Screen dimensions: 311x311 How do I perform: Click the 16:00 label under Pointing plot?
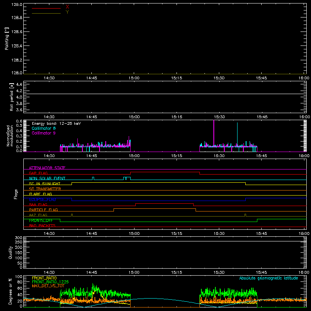304,78
